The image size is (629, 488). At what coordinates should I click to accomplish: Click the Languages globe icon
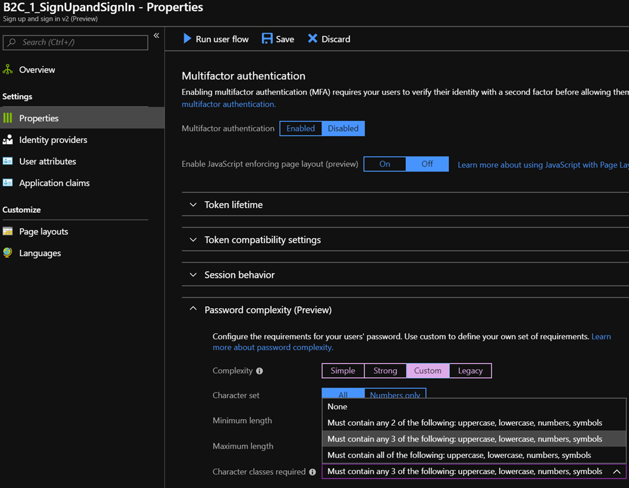[x=8, y=253]
